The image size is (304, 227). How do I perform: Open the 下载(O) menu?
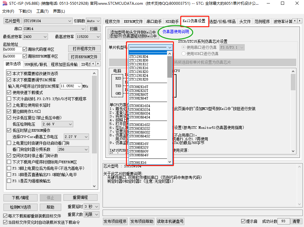tap(25, 11)
